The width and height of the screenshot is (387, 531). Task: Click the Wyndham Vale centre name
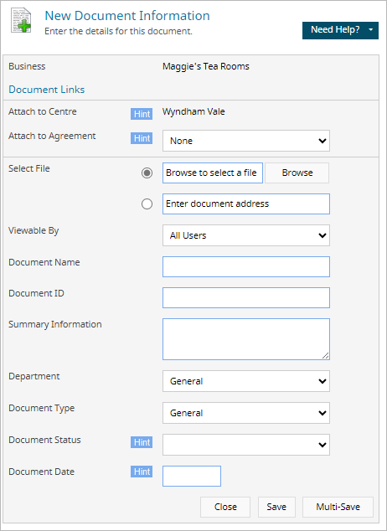[x=193, y=111]
